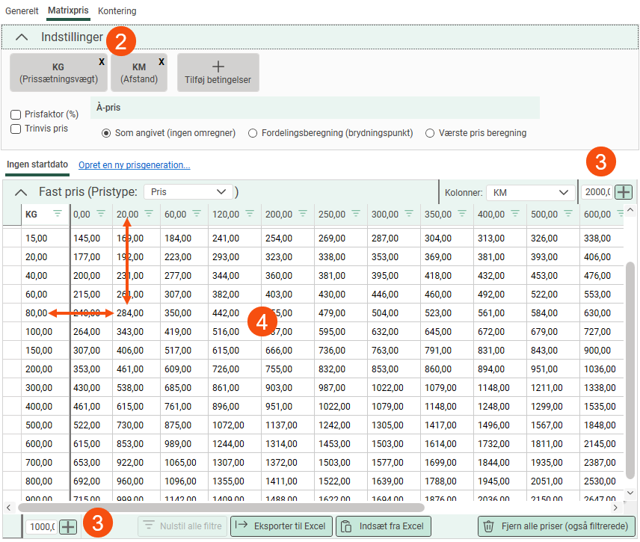This screenshot has height=542, width=640.
Task: Choose the Værste pris beregning option
Action: 429,133
